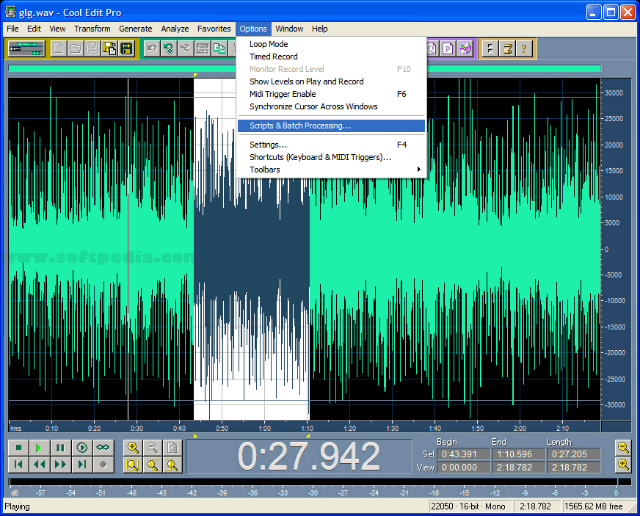Open Settings from Options menu
This screenshot has width=640, height=516.
coord(331,145)
